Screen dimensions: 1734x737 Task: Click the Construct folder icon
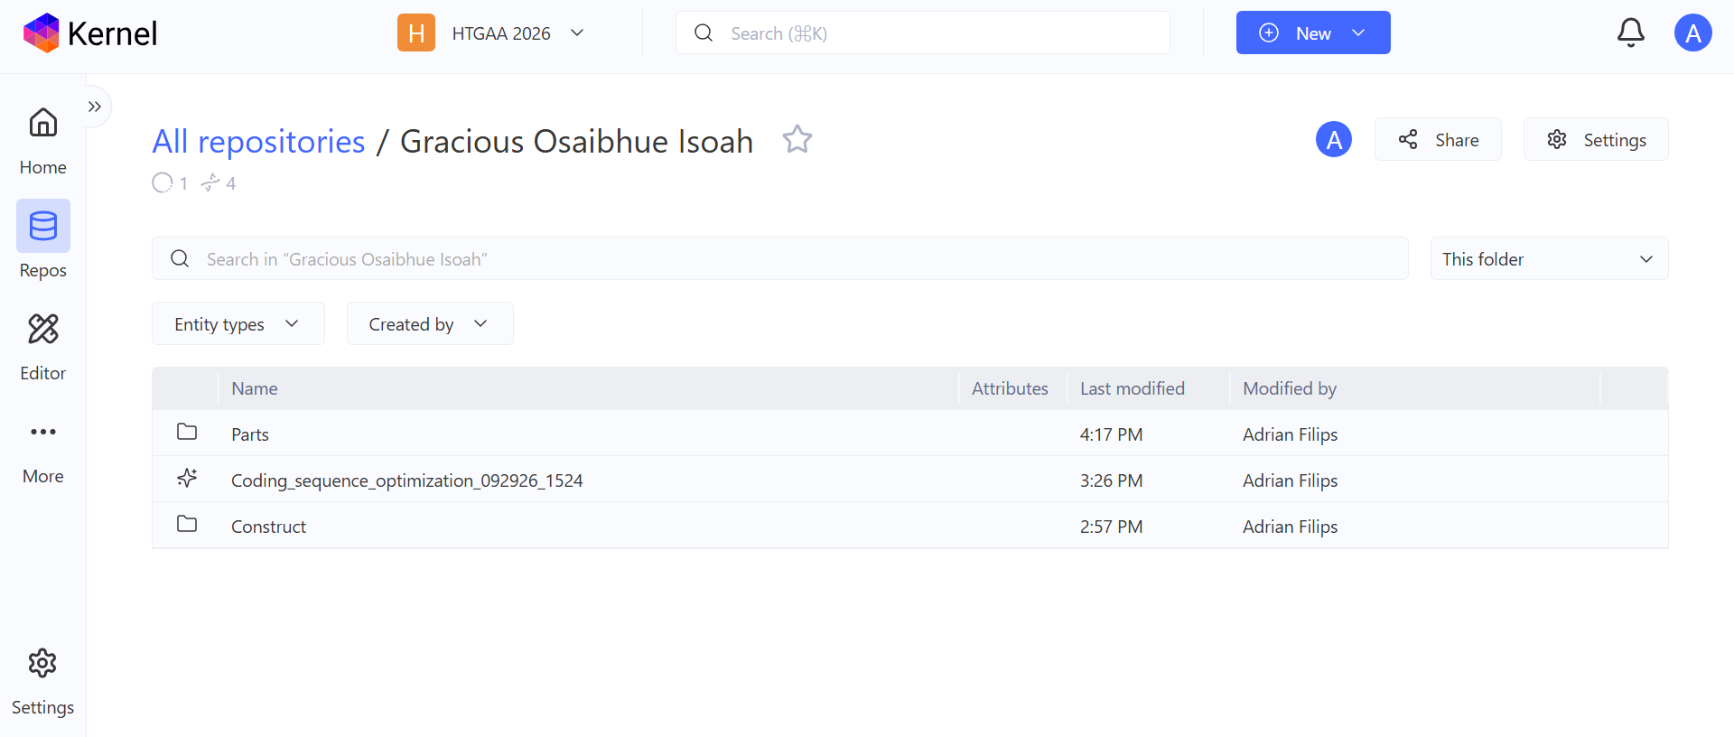click(x=187, y=524)
